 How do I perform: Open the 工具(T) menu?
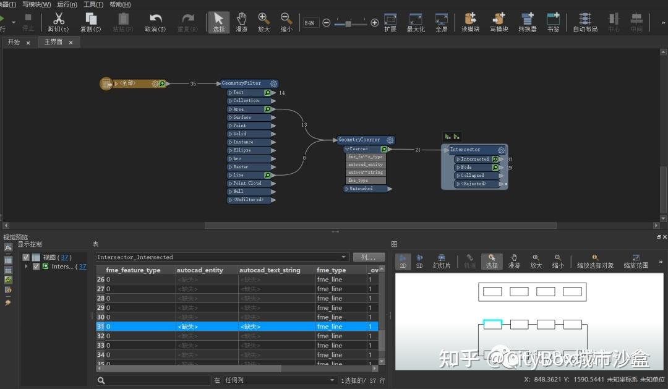tap(93, 4)
